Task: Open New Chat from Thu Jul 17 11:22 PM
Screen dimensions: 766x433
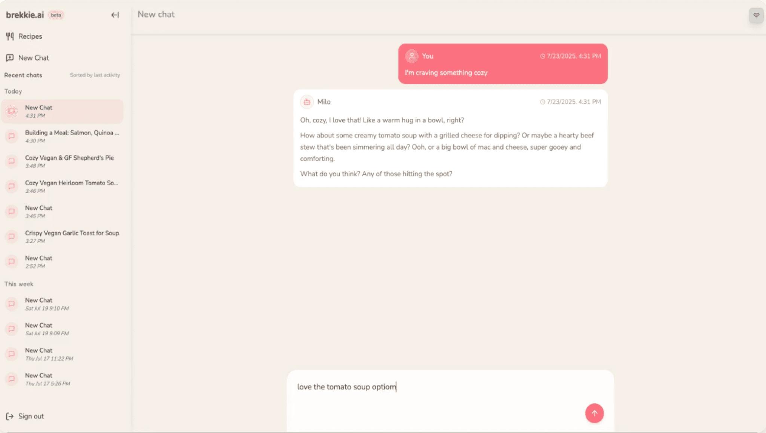Action: (x=62, y=354)
